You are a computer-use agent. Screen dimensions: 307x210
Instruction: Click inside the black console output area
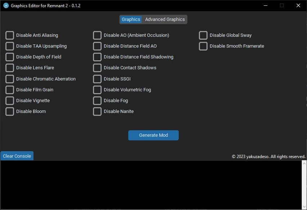pyautogui.click(x=151, y=185)
